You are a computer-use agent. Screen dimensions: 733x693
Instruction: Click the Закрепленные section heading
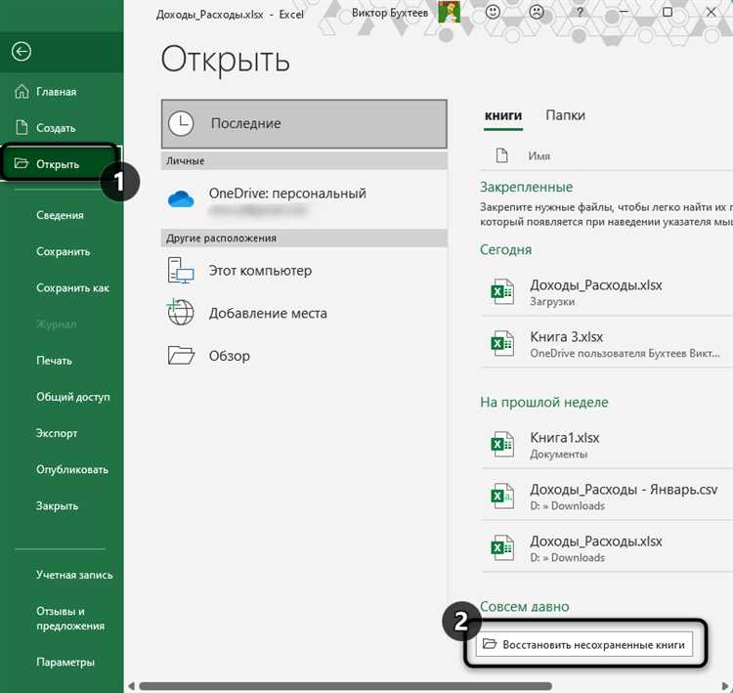click(x=526, y=187)
